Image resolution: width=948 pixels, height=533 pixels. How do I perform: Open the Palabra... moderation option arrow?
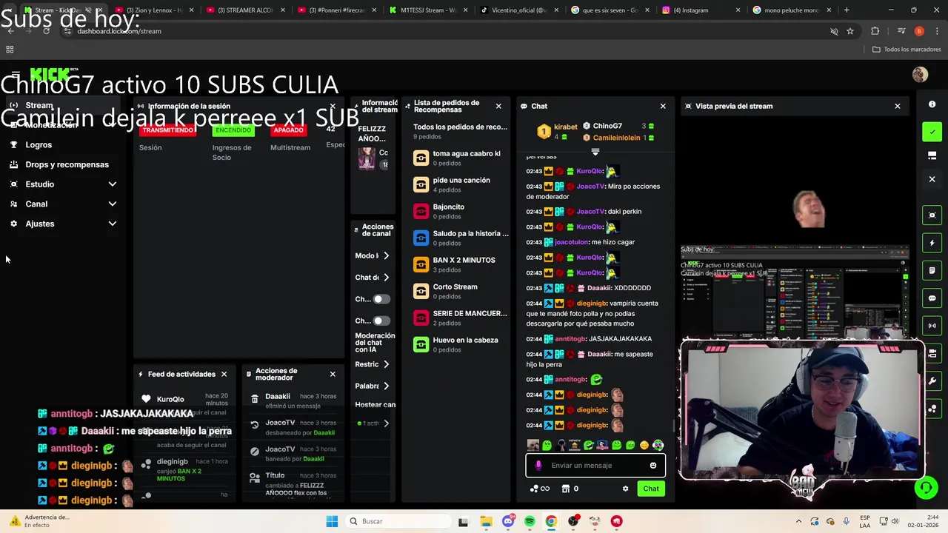click(386, 386)
